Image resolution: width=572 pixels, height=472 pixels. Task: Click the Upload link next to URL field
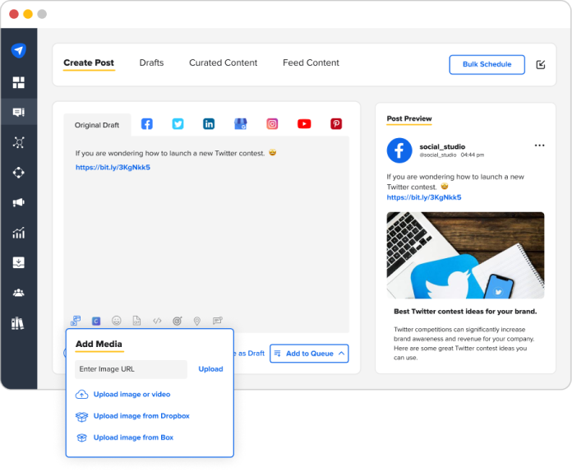[210, 369]
